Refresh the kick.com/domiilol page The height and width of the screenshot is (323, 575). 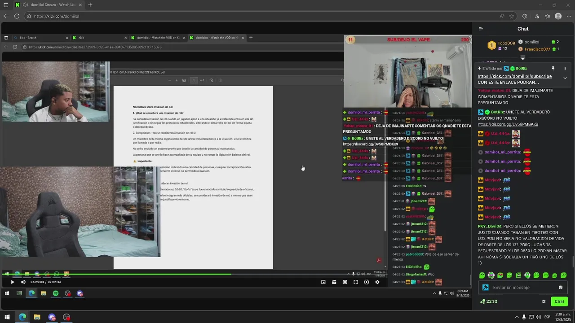tap(17, 16)
